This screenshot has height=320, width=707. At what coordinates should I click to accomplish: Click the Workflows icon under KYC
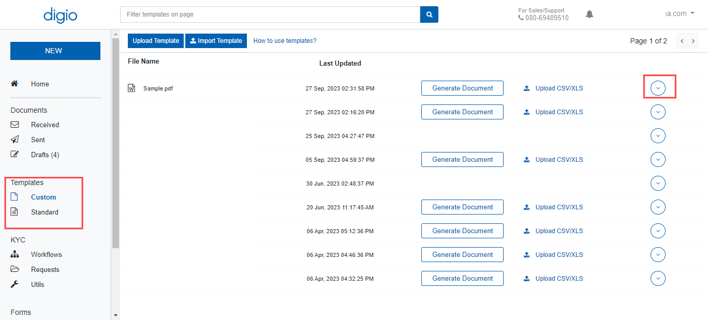pos(14,254)
